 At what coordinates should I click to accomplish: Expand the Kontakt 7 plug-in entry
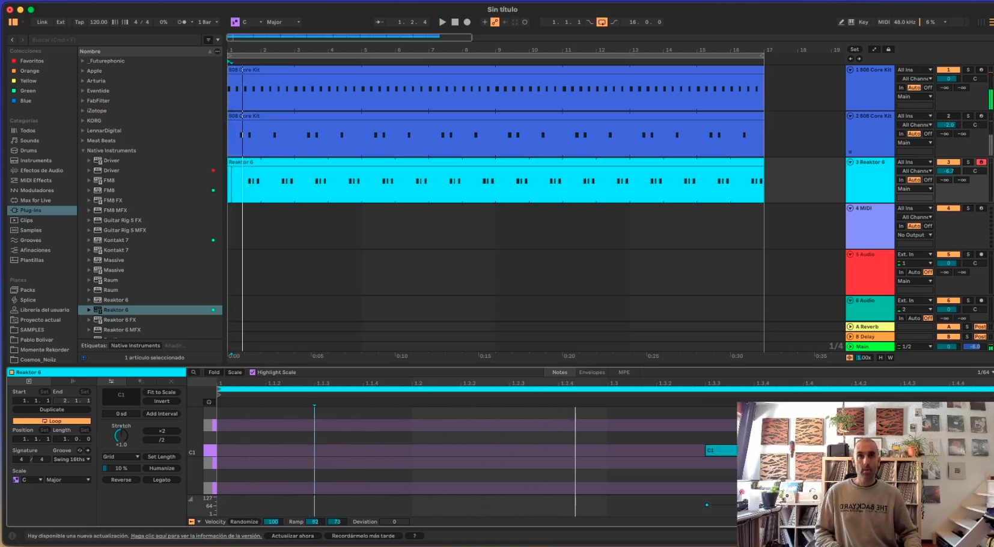(x=89, y=240)
